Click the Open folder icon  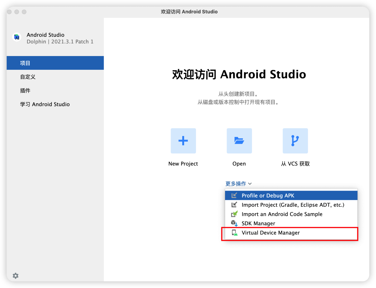coord(239,141)
